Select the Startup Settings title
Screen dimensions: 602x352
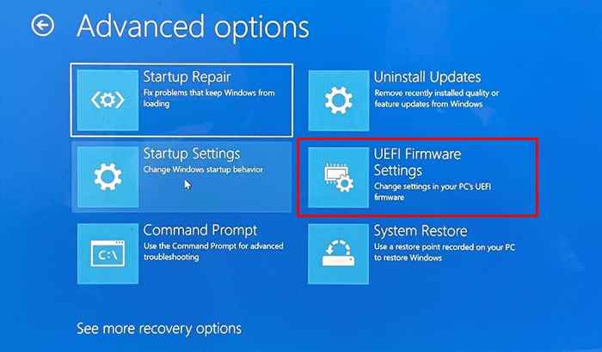192,154
